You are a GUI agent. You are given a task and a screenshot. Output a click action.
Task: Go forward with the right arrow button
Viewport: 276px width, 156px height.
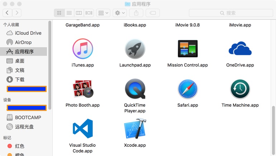tap(17, 13)
